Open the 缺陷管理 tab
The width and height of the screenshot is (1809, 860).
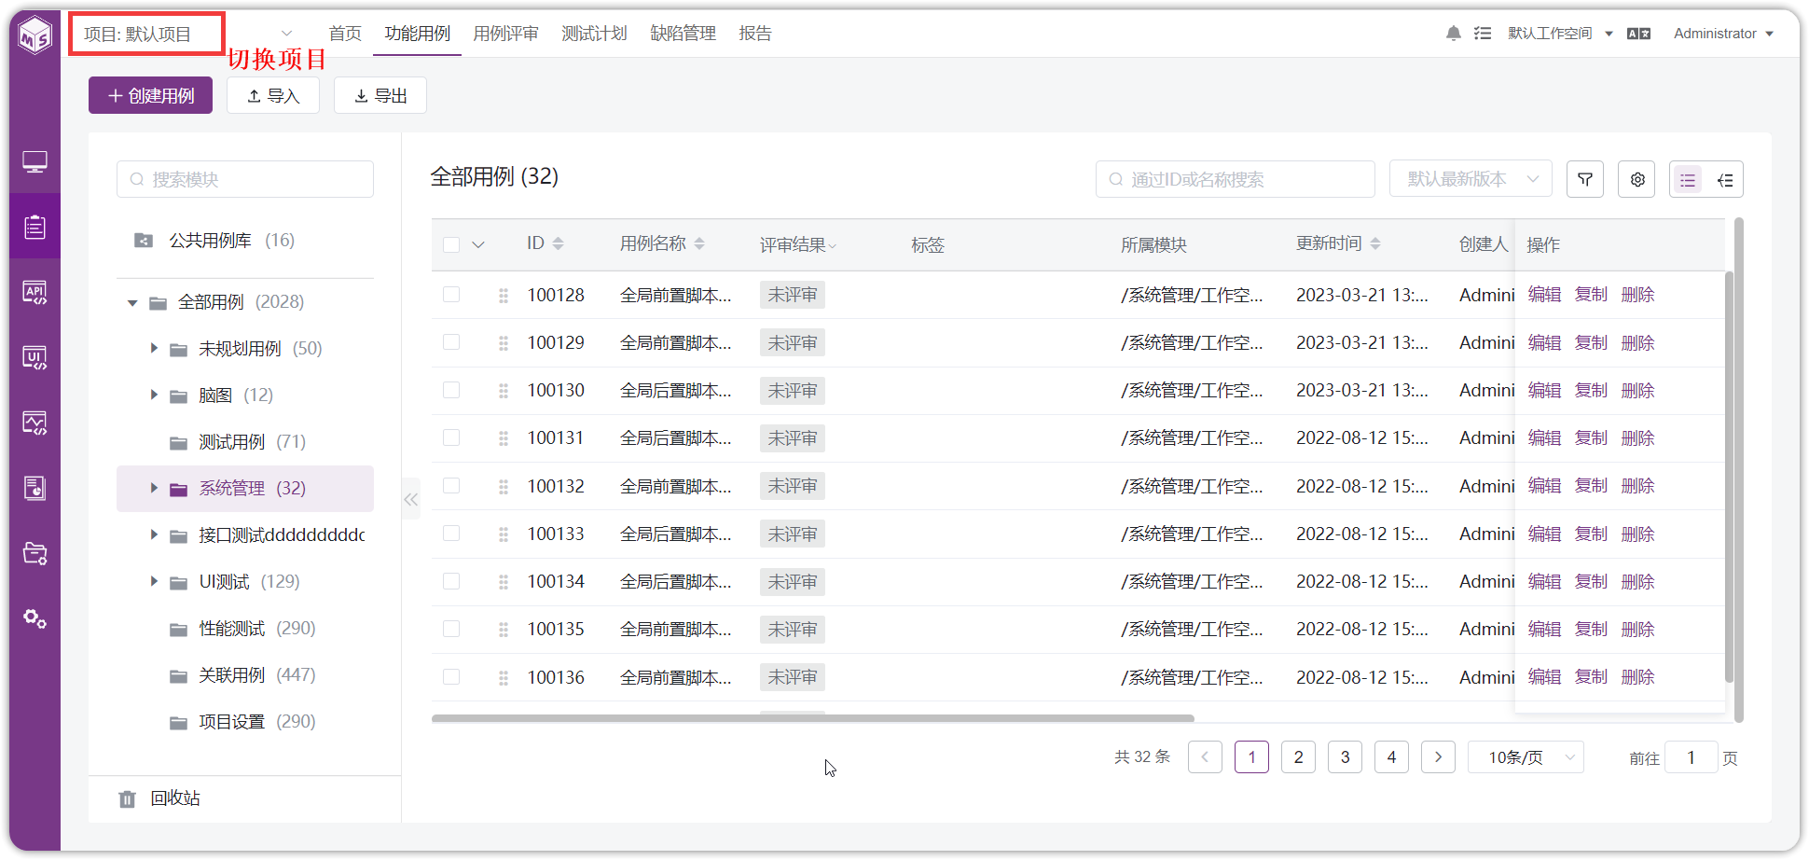[x=683, y=34]
